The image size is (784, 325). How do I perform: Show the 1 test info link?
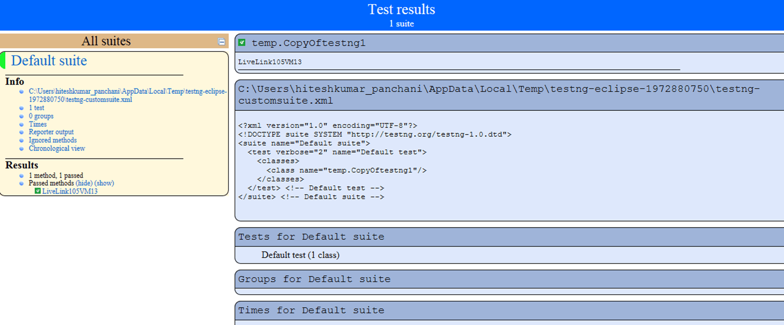coord(37,108)
